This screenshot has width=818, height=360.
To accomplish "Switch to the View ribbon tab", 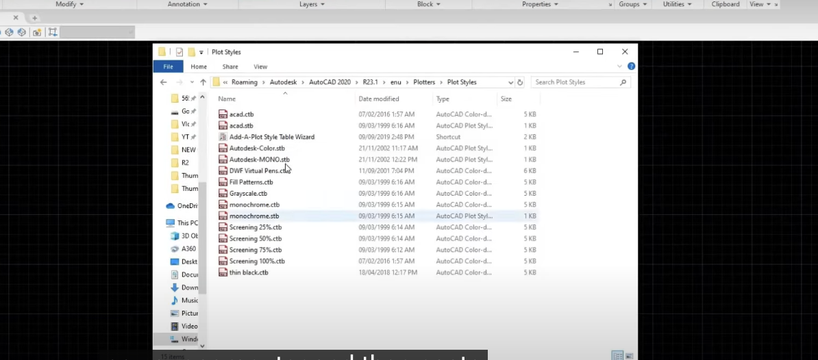I will click(x=260, y=66).
